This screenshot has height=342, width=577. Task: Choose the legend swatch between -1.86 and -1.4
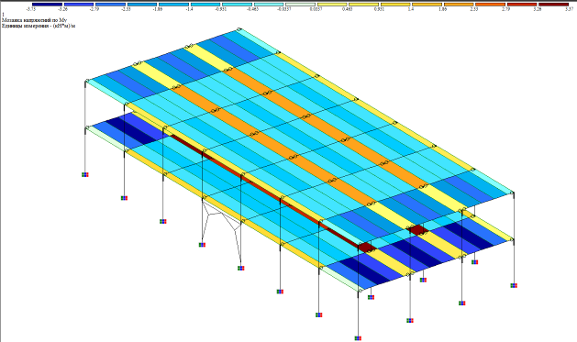point(173,5)
